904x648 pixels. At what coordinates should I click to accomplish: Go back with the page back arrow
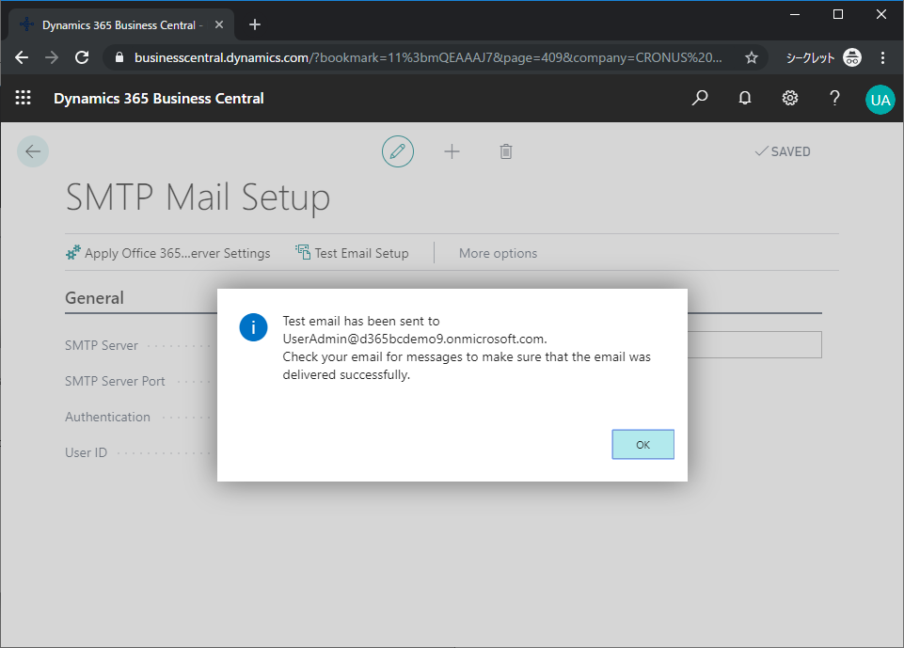tap(33, 151)
